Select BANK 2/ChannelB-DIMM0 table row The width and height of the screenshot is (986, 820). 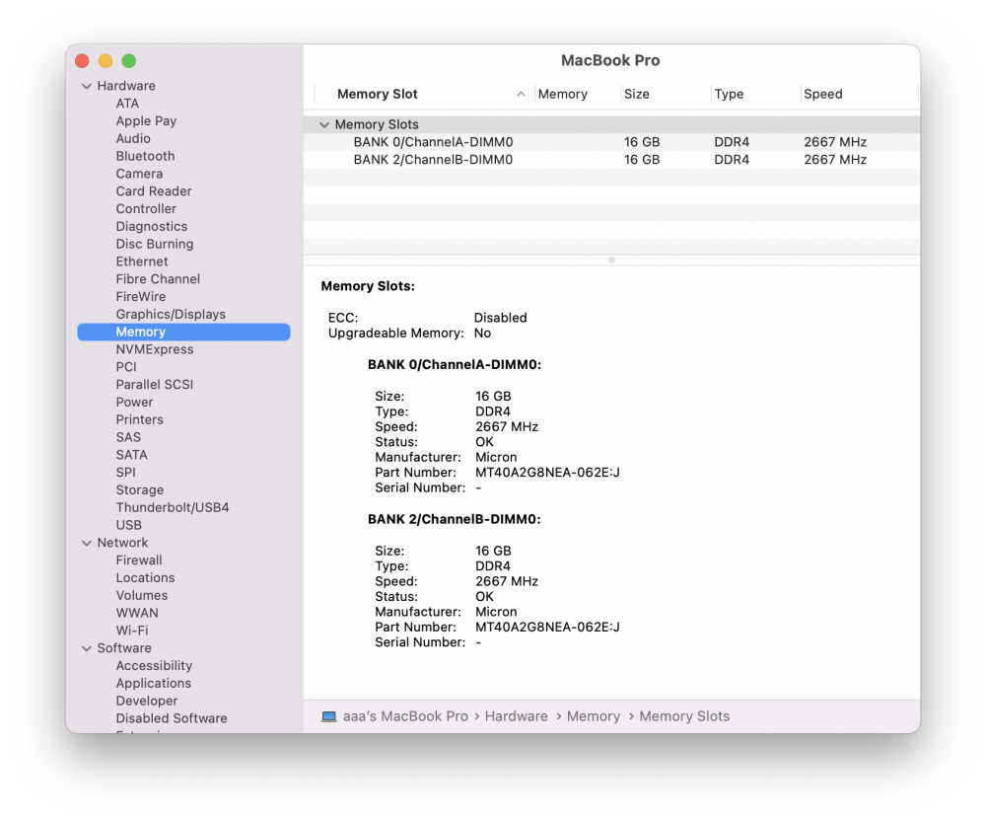tap(611, 160)
